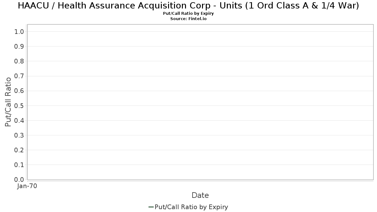Select the Date x-axis title

pos(200,195)
